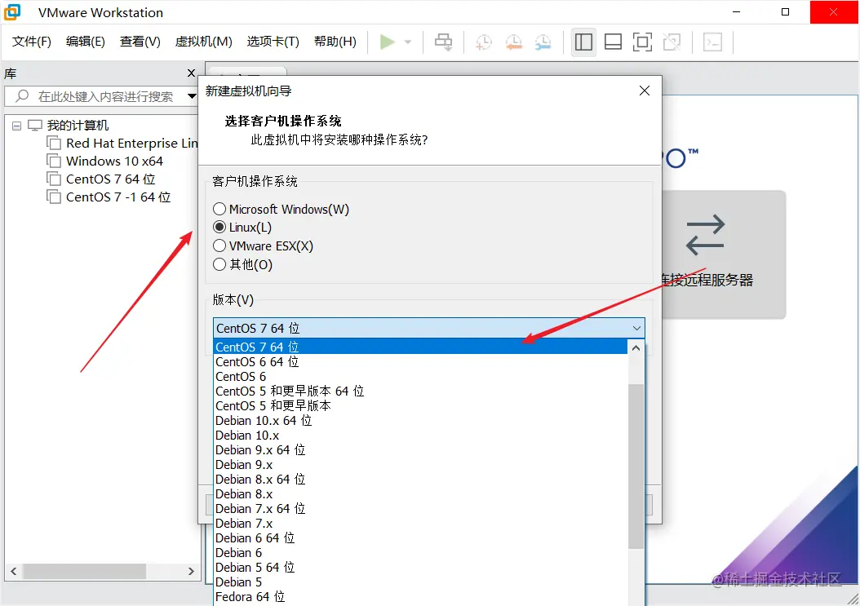Choose Fedora 64 位 from version list
This screenshot has height=606, width=860.
[420, 597]
